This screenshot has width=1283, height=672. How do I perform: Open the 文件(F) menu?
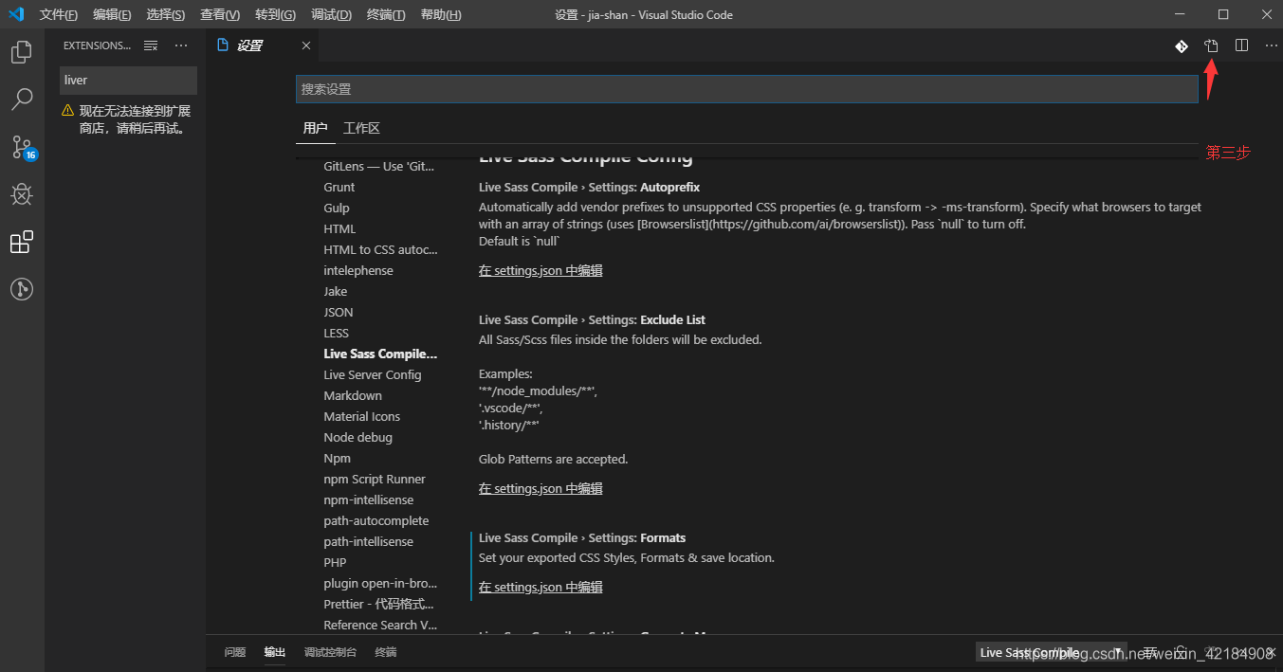[59, 15]
